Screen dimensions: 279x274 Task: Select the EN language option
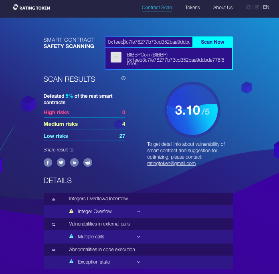(x=266, y=7)
